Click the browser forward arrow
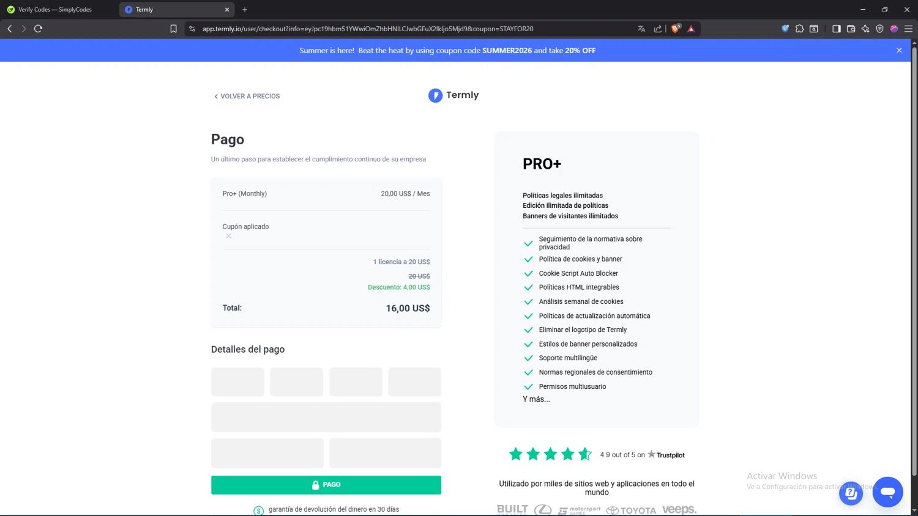Screen dimensions: 918x516 (x=24, y=29)
